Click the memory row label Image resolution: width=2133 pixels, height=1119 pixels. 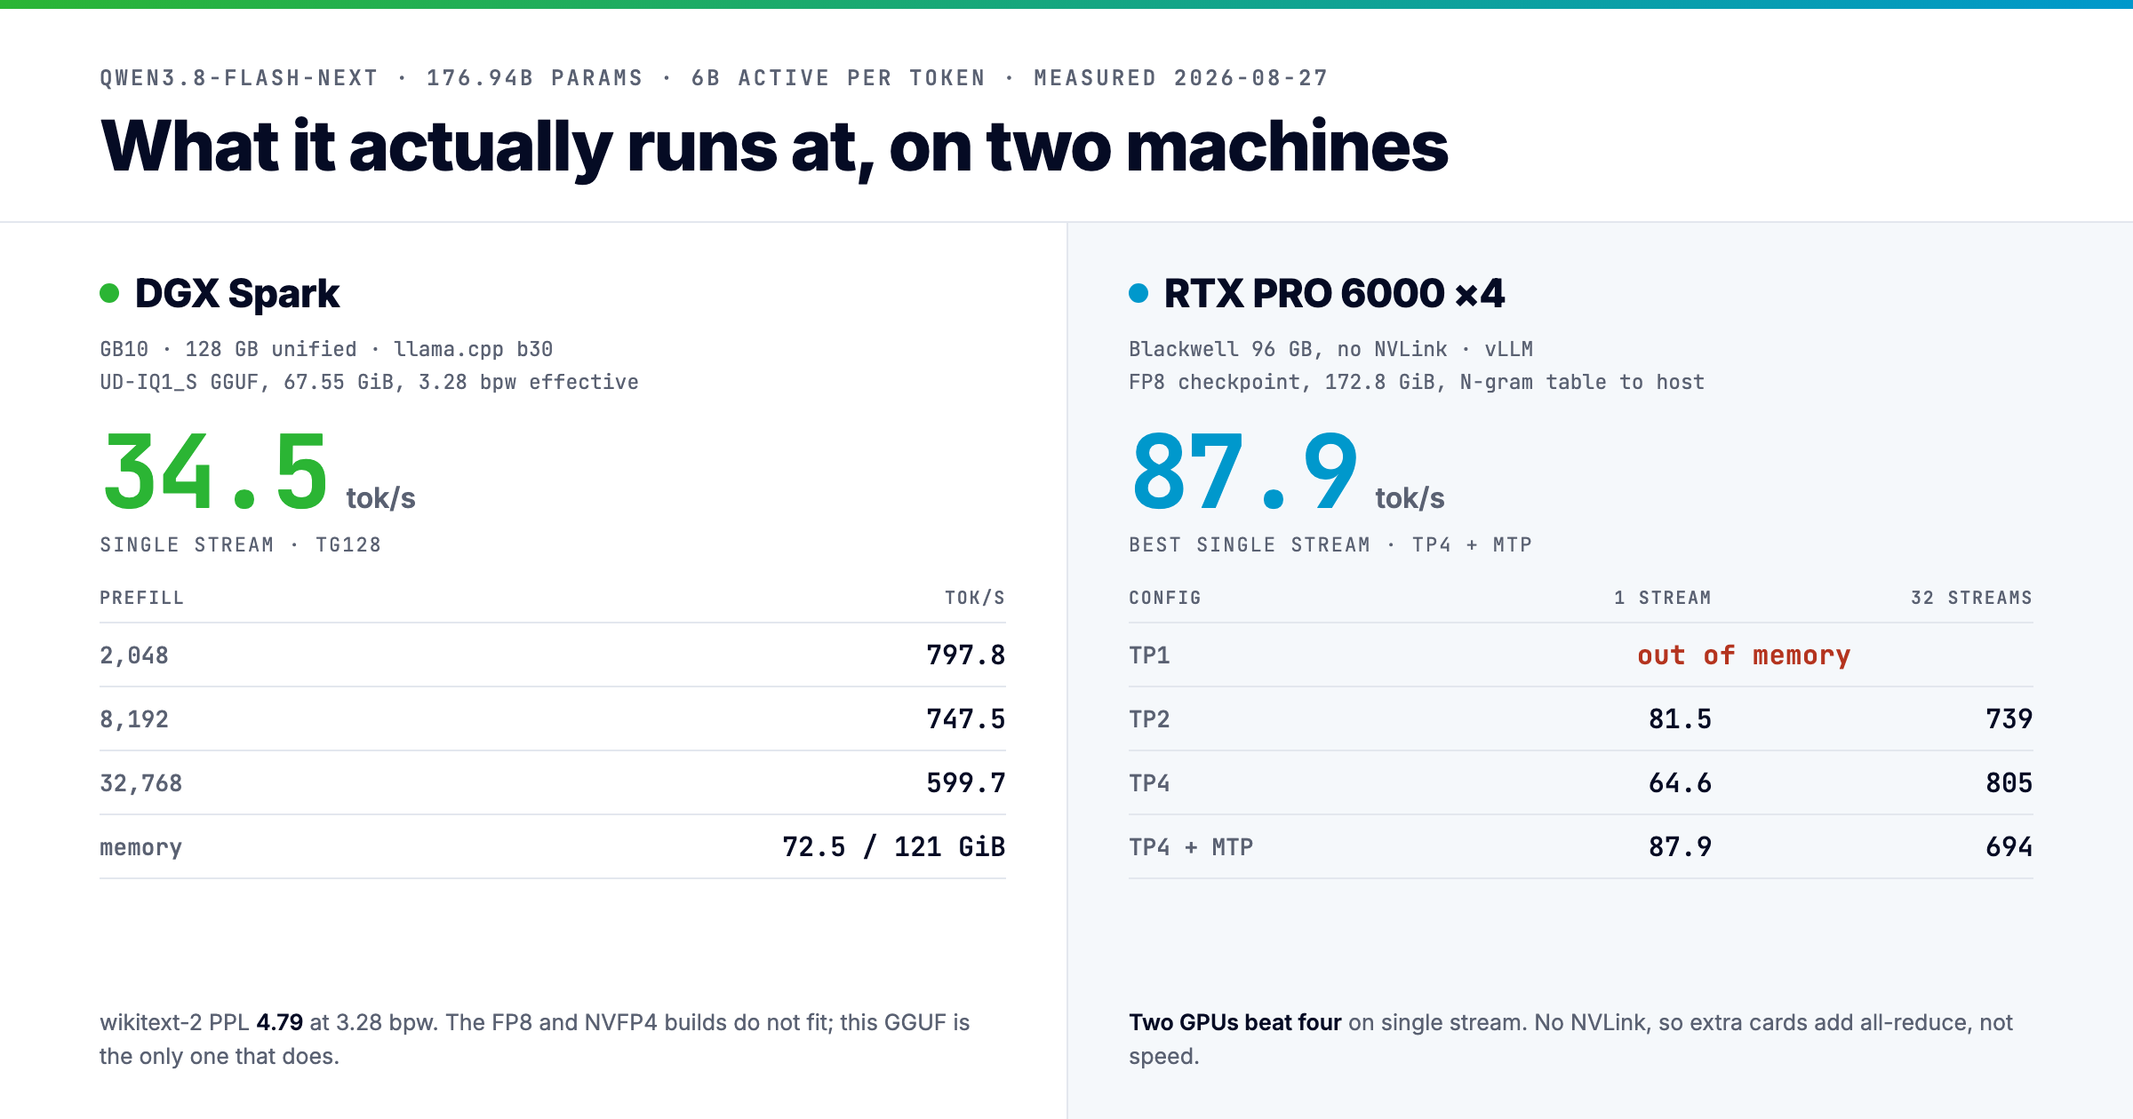coord(140,848)
